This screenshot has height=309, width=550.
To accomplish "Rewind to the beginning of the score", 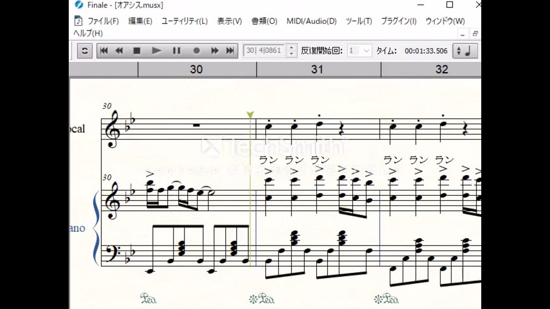I will click(104, 51).
